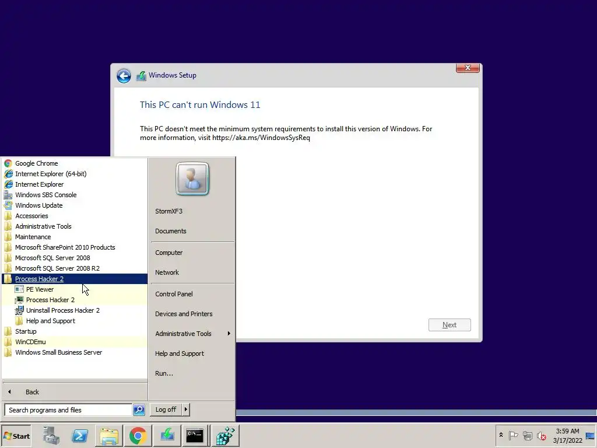Open Google Chrome from the taskbar
The height and width of the screenshot is (448, 597).
pos(138,436)
